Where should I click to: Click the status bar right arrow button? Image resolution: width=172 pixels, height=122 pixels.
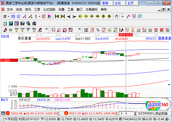[x=126, y=113]
